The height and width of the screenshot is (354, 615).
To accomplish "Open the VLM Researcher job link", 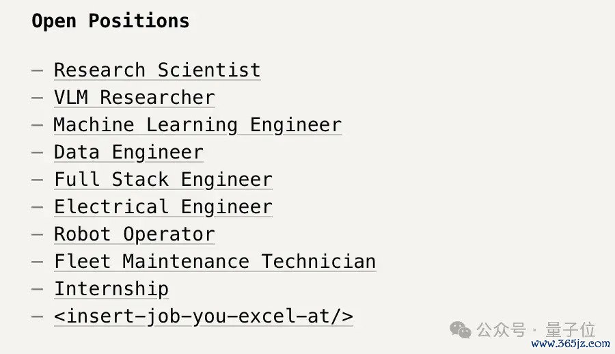I will (135, 97).
